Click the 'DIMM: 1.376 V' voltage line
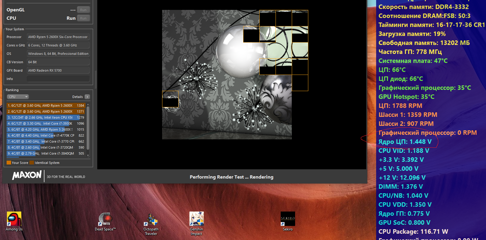Image resolution: width=486 pixels, height=240 pixels. [x=401, y=187]
